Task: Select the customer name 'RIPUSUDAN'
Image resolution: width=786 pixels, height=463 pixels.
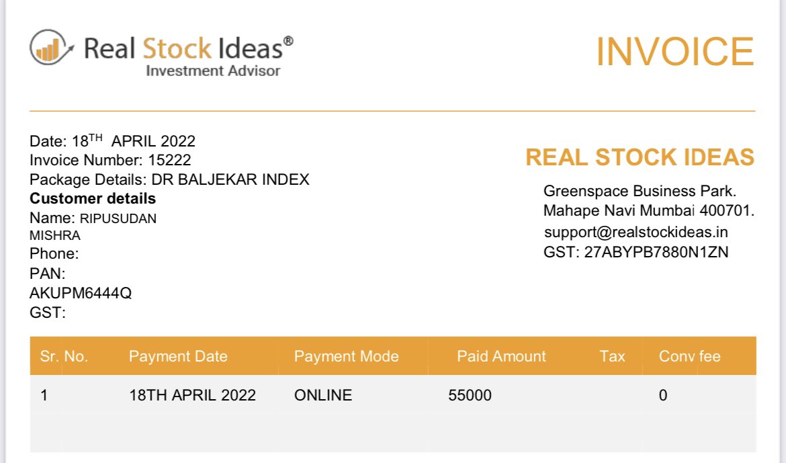Action: (118, 218)
